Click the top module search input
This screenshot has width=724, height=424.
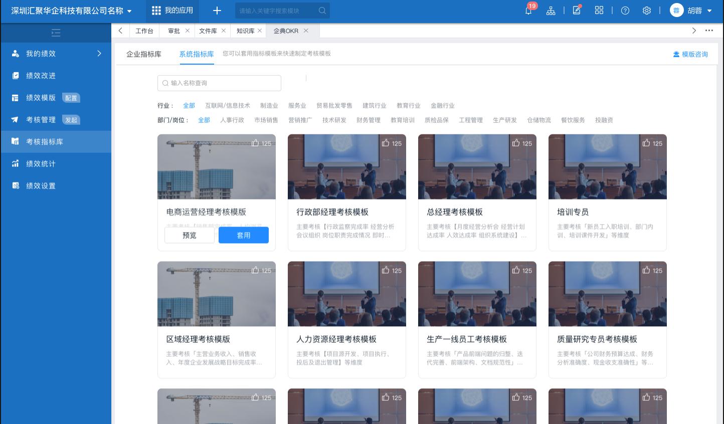(x=282, y=11)
